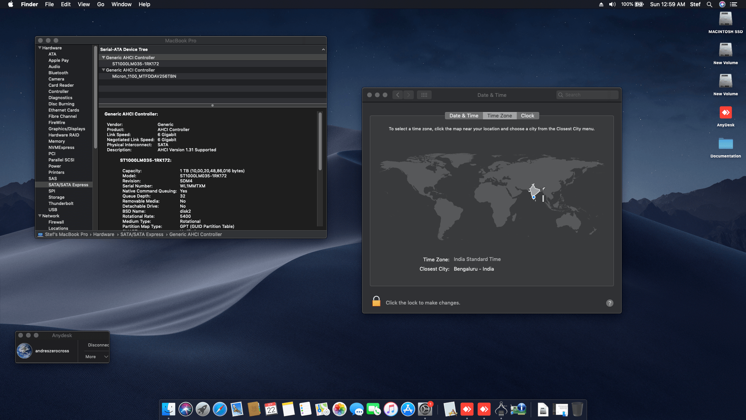Collapse the Network section in sidebar

pyautogui.click(x=40, y=216)
